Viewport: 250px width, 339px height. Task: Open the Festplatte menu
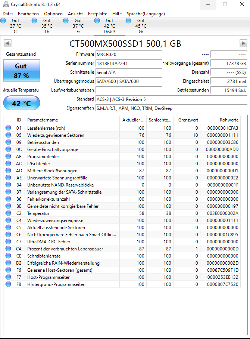tap(97, 14)
